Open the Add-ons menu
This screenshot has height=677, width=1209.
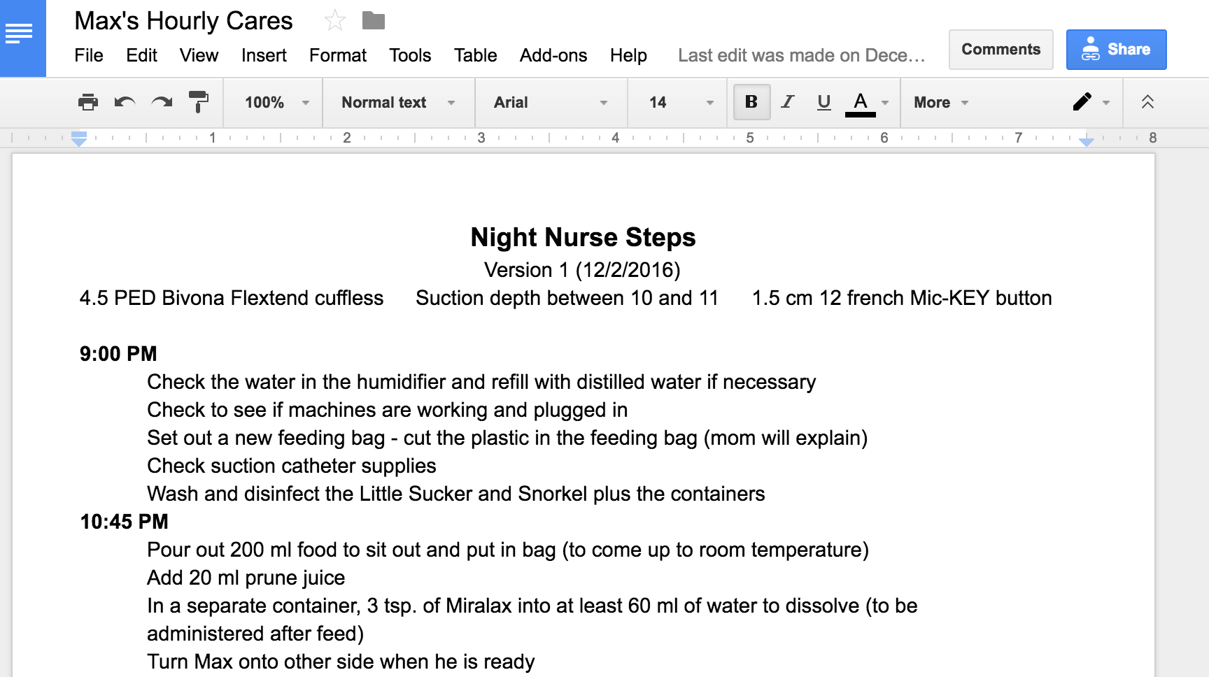coord(553,55)
